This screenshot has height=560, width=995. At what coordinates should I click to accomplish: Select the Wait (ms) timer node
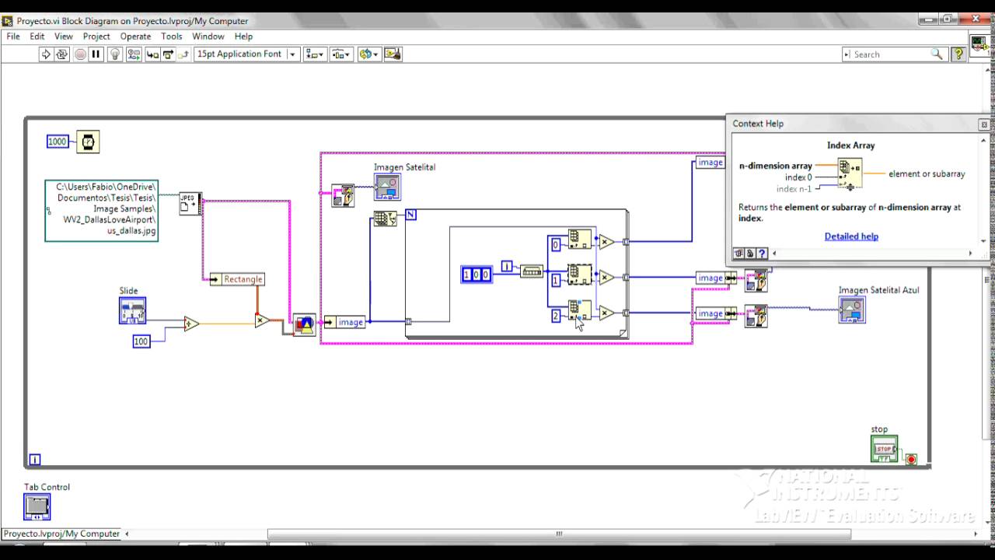[x=88, y=142]
